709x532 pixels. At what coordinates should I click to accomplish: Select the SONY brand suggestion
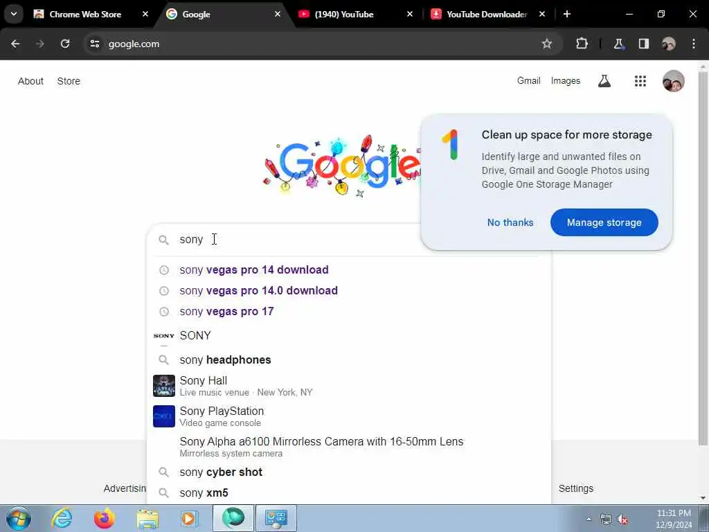(349, 335)
